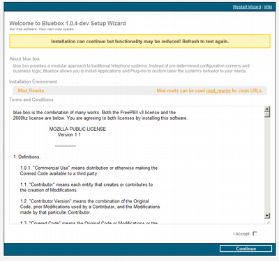The image size is (279, 261).
Task: Click the '1.2. "Contributor Version"' definition text
Action: pos(90,207)
